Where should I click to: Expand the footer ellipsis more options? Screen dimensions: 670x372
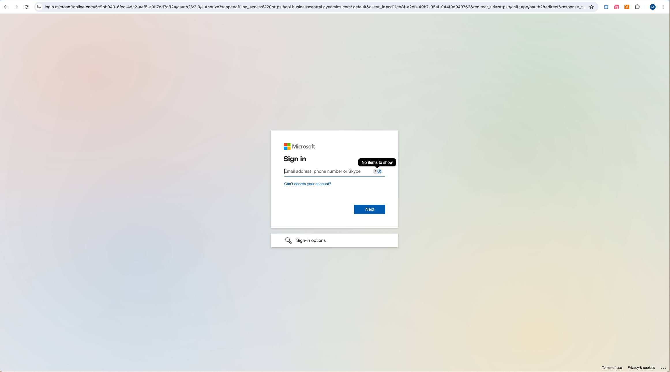tap(663, 368)
